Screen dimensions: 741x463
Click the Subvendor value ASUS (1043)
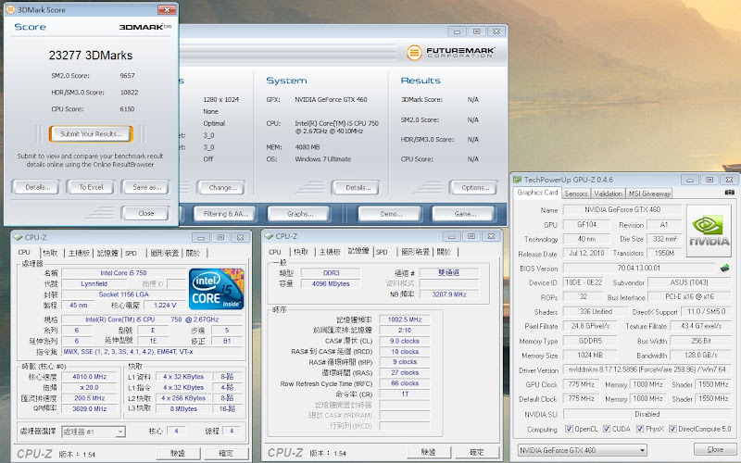[x=689, y=282]
